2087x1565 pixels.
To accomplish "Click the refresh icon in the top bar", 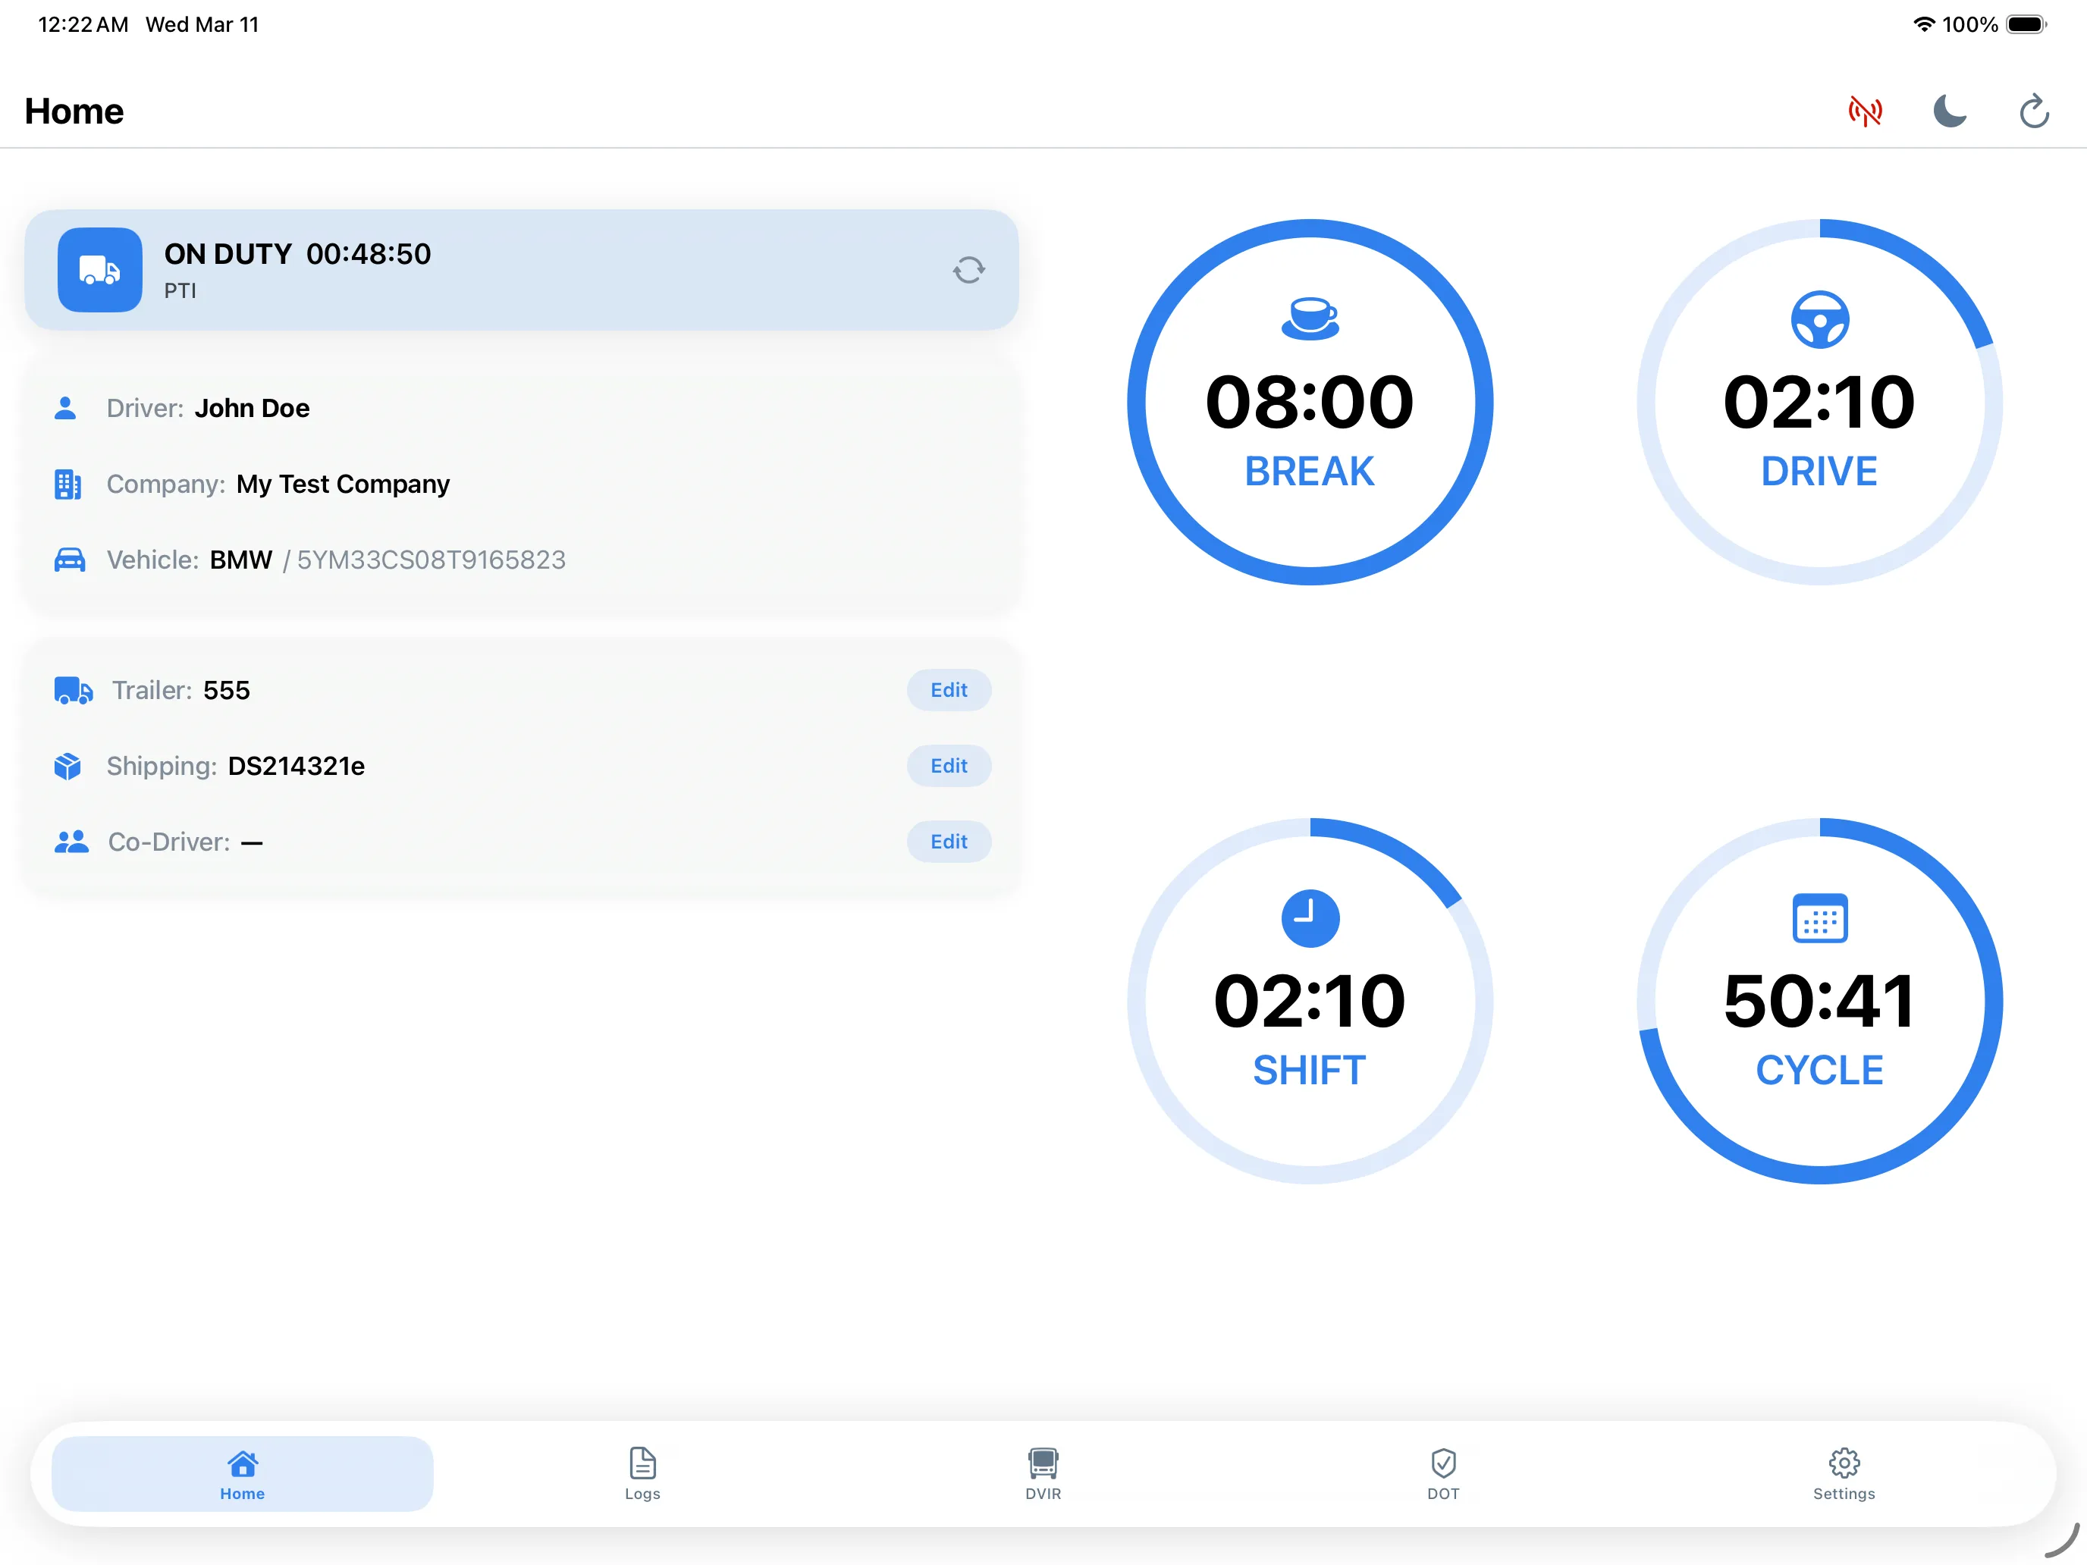I will click(2034, 111).
